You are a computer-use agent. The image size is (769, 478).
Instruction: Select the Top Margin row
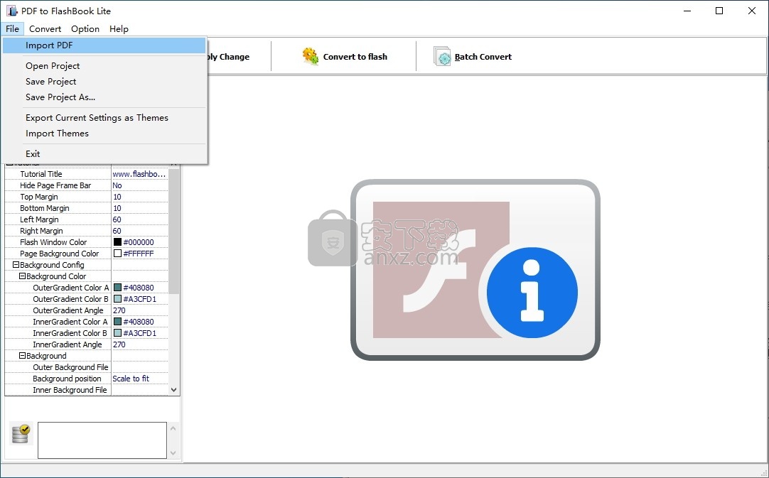click(86, 197)
